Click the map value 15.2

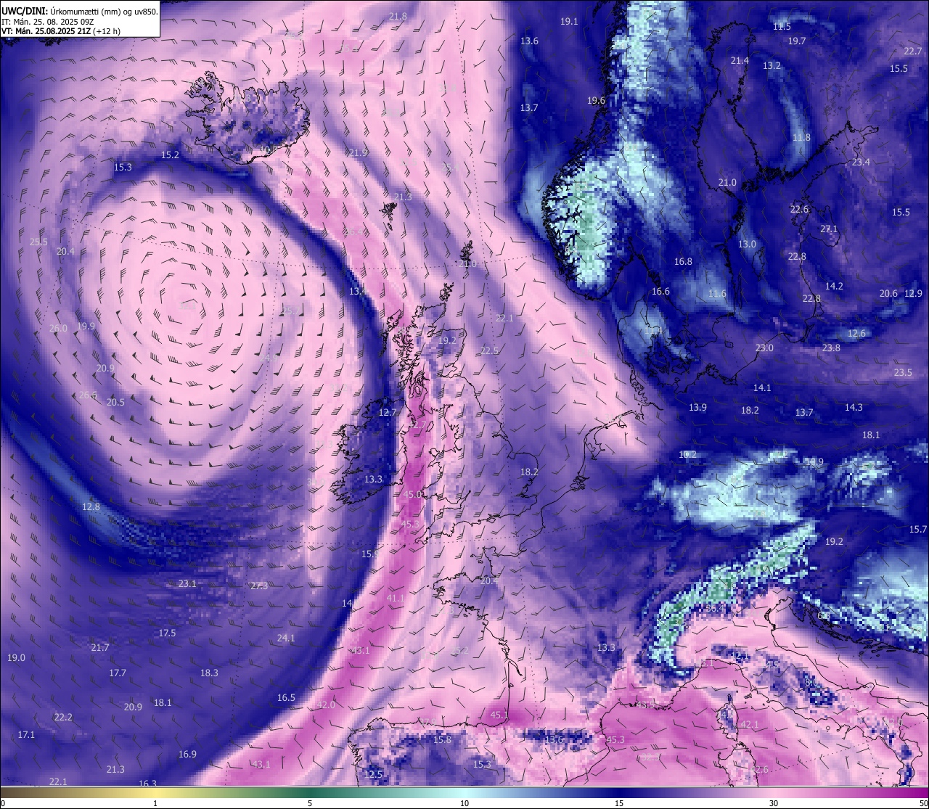pos(170,155)
